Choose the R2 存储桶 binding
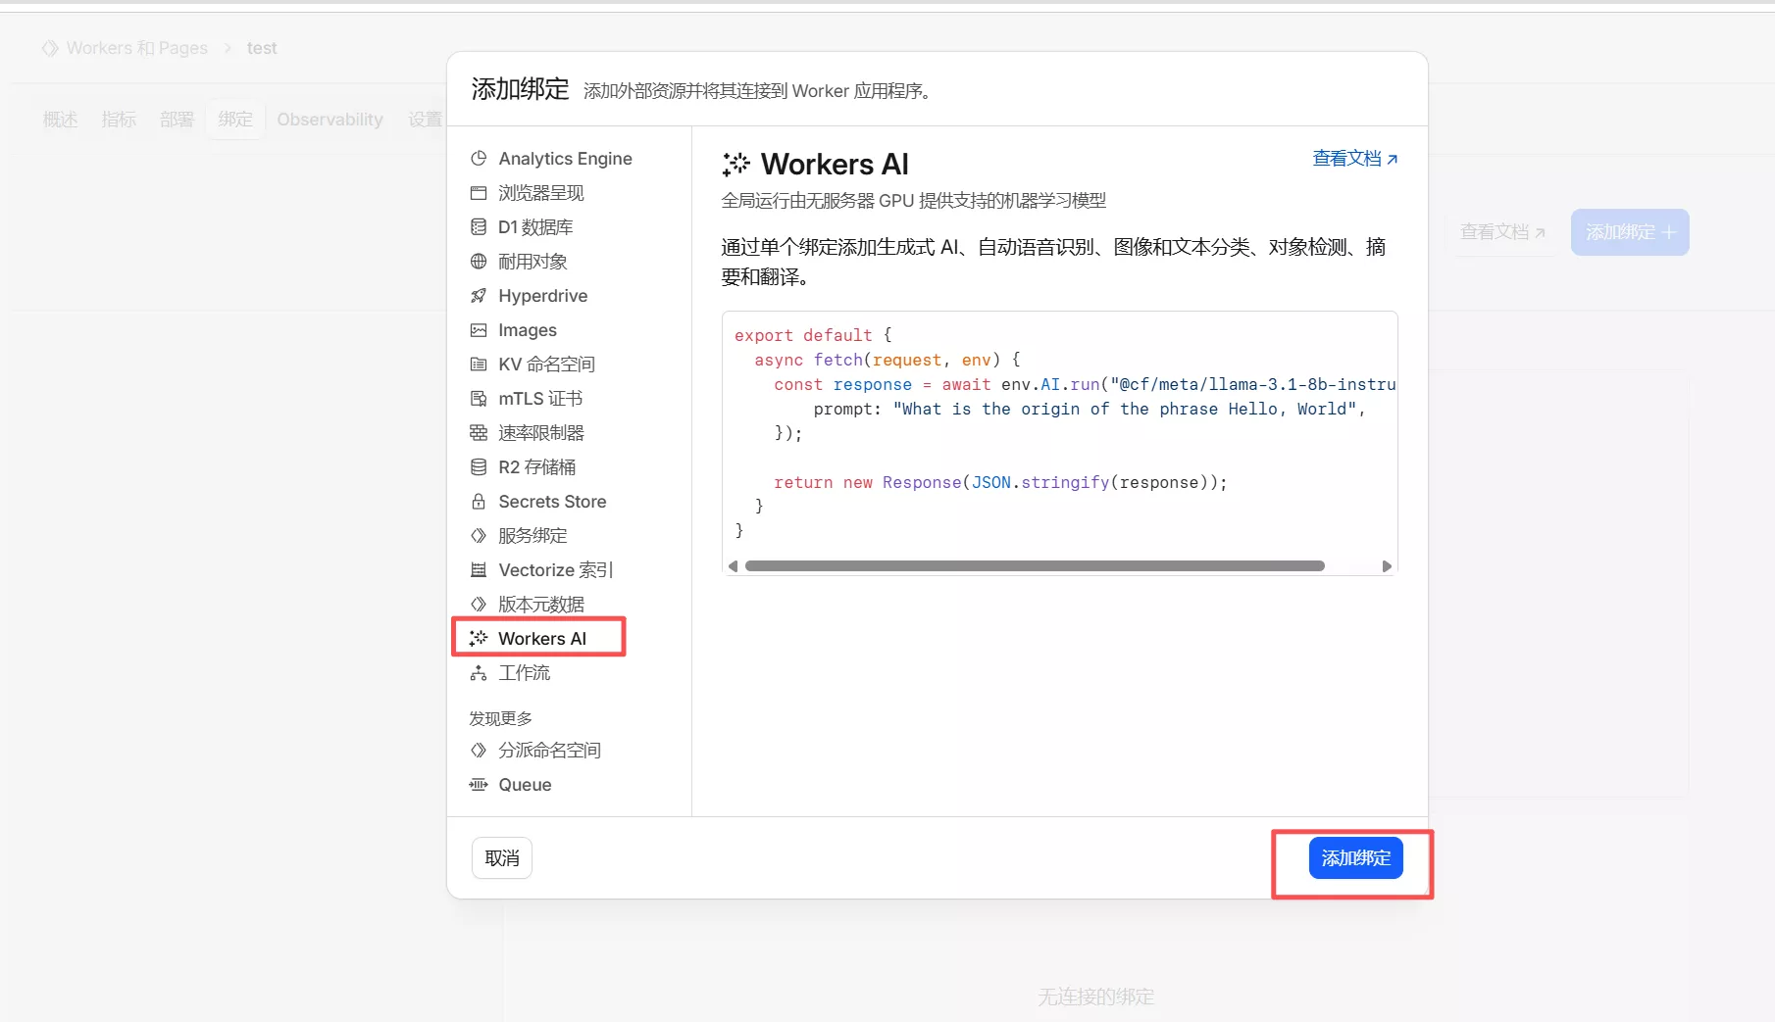The image size is (1775, 1022). (x=535, y=466)
